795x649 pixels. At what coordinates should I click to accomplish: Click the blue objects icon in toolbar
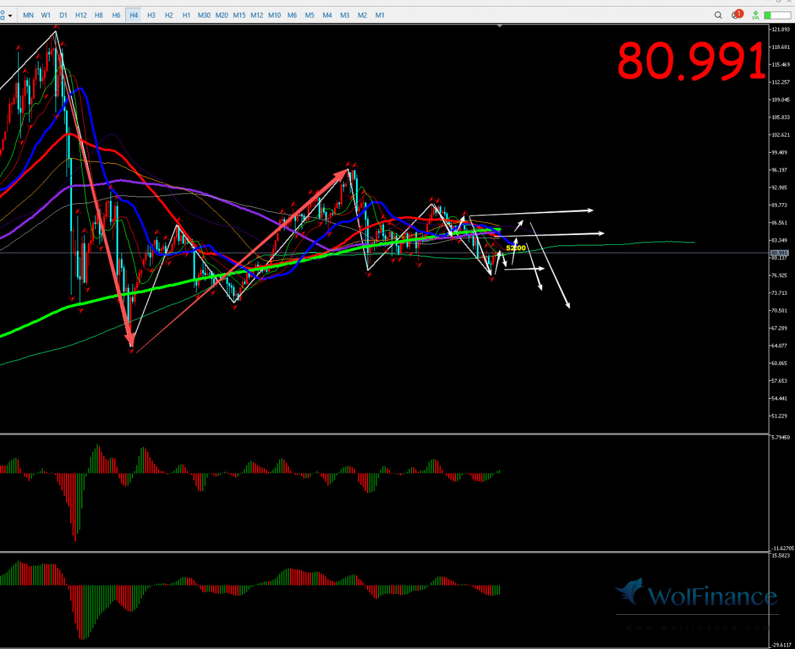coord(2,15)
